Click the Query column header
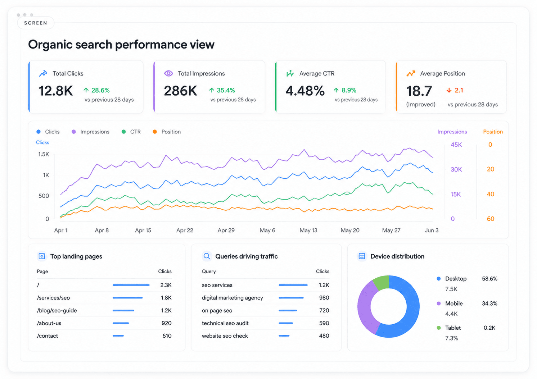The image size is (537, 379). click(x=209, y=271)
